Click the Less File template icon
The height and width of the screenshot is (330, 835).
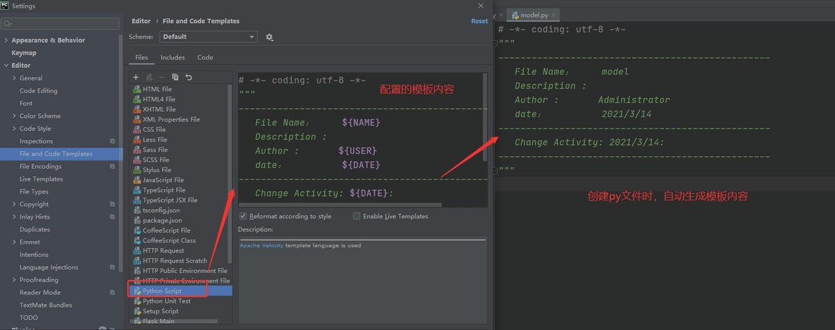137,140
